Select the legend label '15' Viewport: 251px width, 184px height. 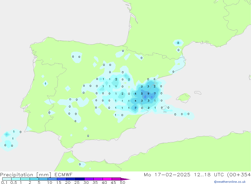coord(59,182)
